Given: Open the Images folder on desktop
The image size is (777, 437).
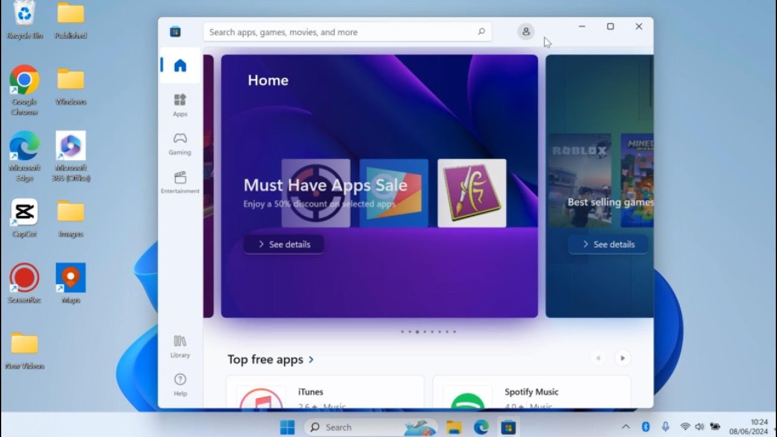Looking at the screenshot, I should (x=70, y=218).
